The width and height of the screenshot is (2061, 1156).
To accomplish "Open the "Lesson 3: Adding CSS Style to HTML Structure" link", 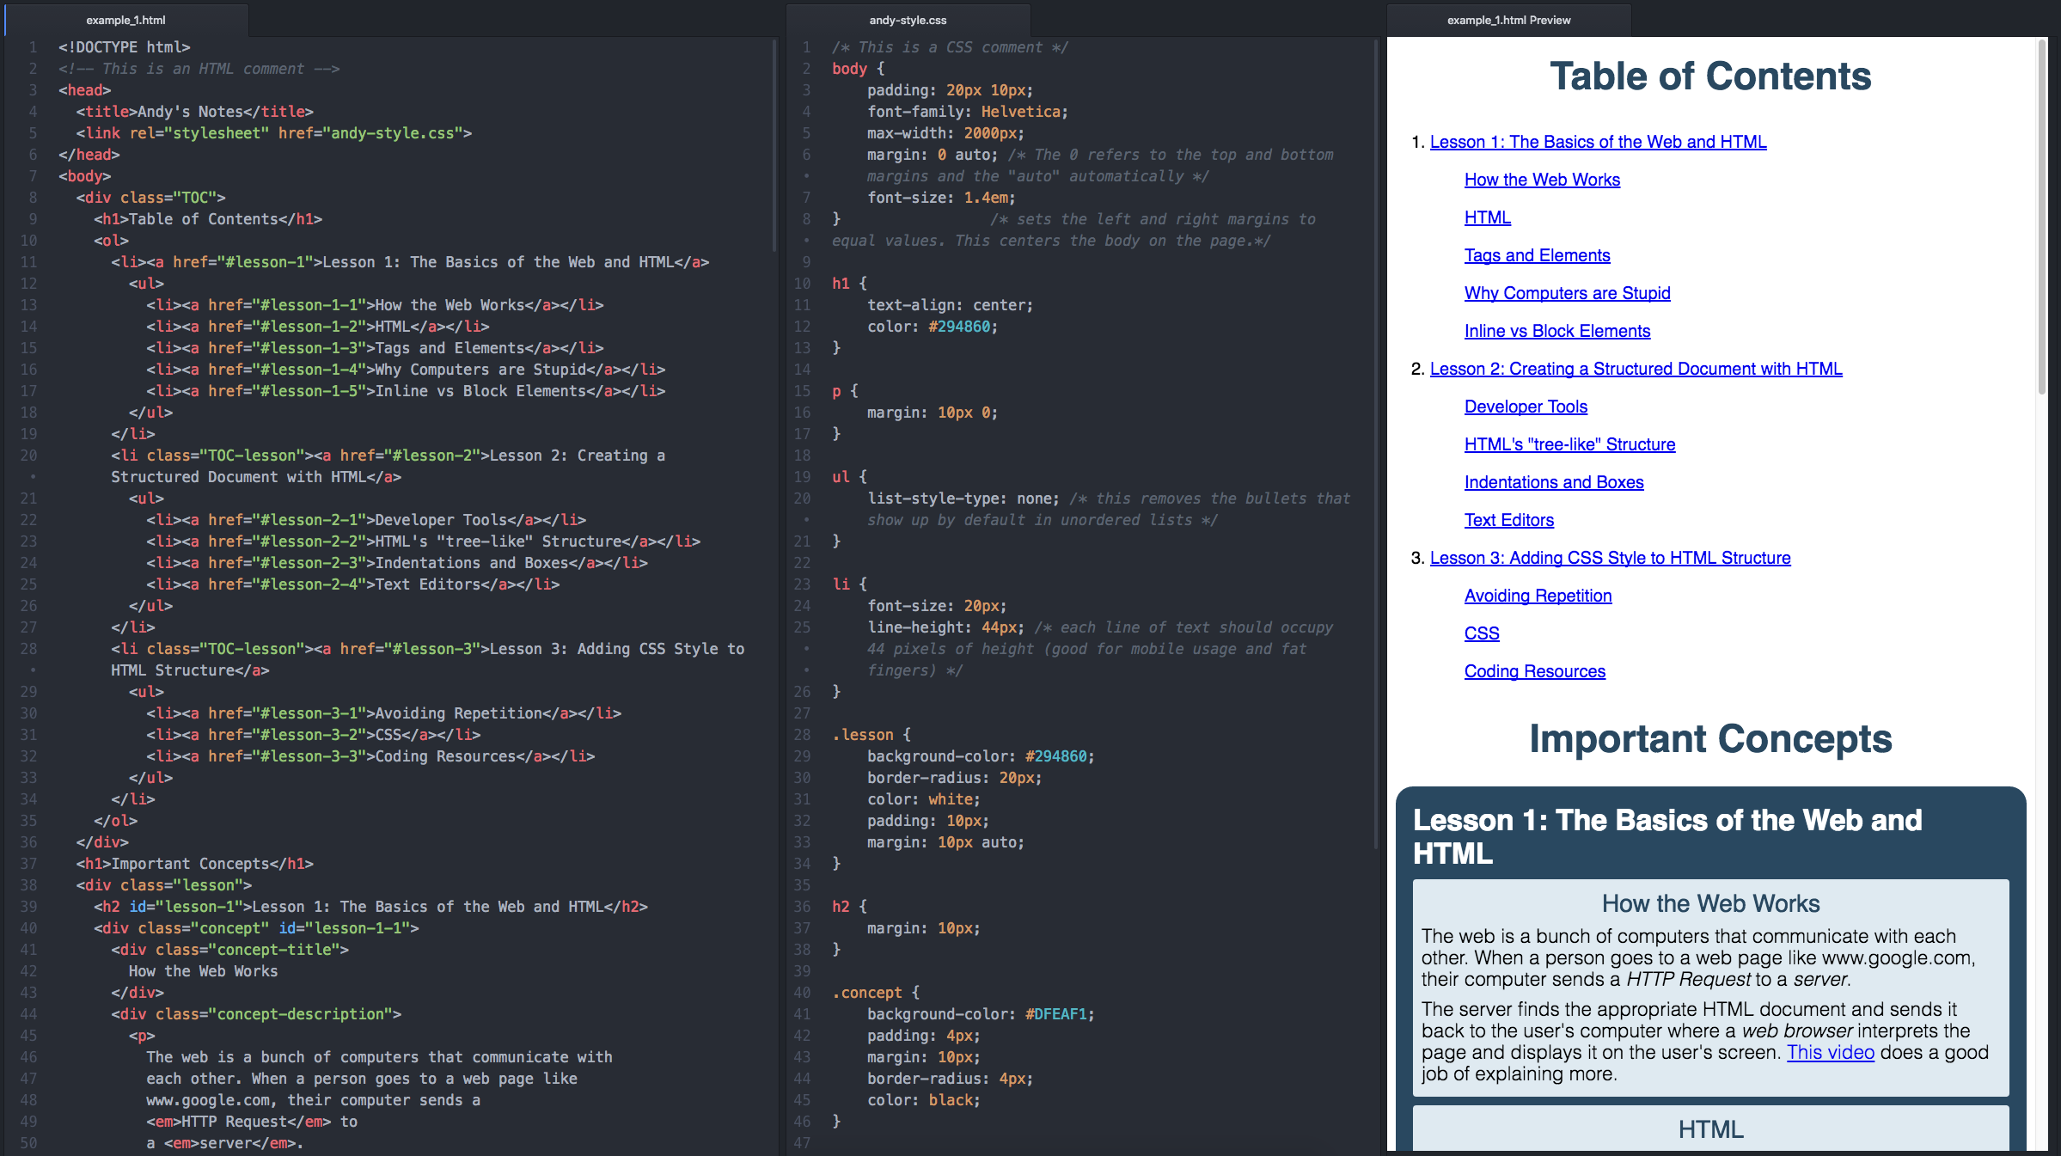I will click(x=1610, y=558).
